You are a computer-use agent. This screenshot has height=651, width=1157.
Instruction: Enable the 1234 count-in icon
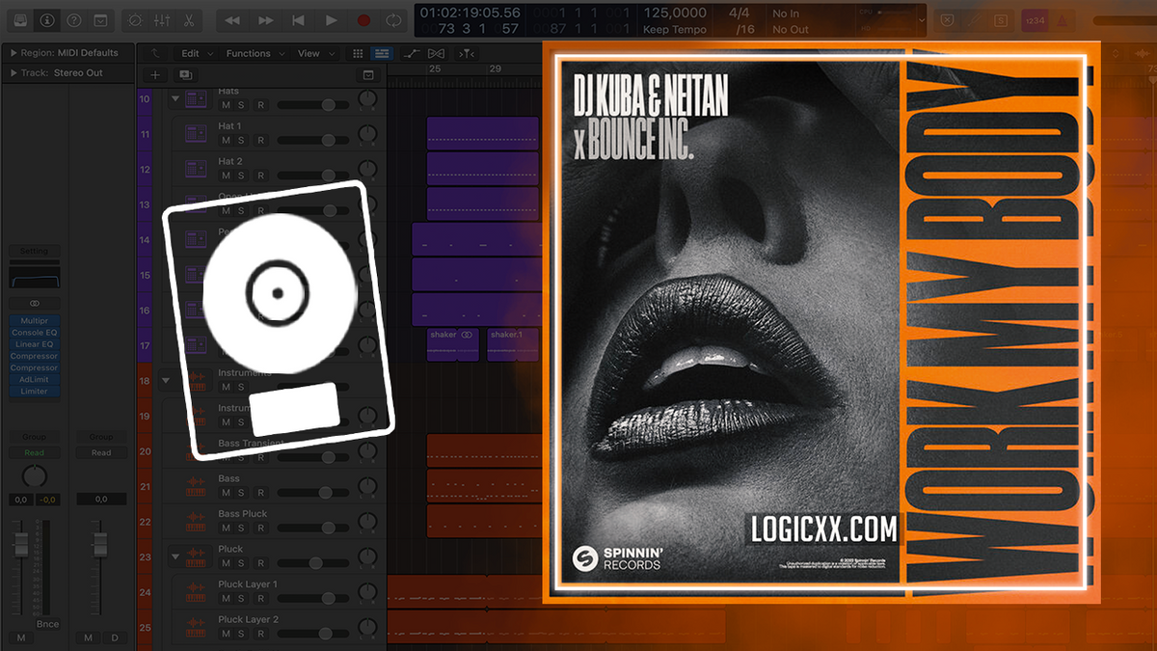(x=1035, y=20)
